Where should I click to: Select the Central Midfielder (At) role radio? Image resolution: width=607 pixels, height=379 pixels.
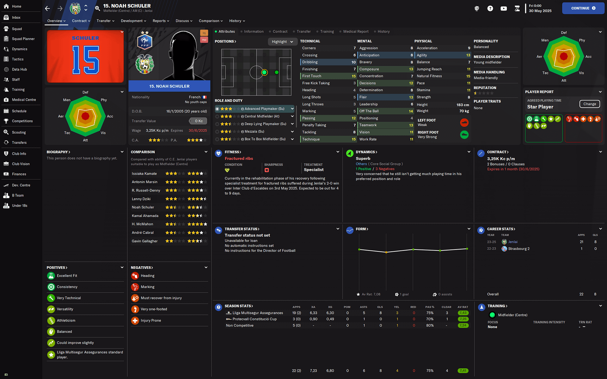(217, 117)
